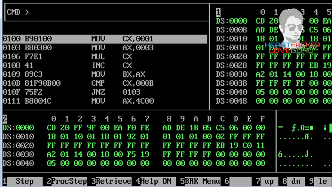Click the DS:0020 address in memory window 2
Viewport: 332px width, 187px height.
(x=18, y=145)
